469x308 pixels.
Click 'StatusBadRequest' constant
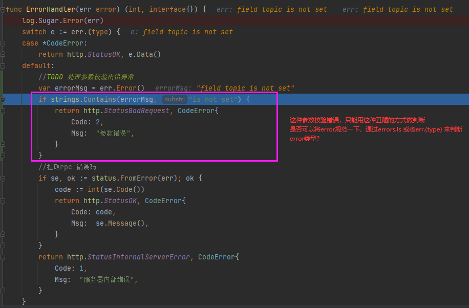pos(137,111)
